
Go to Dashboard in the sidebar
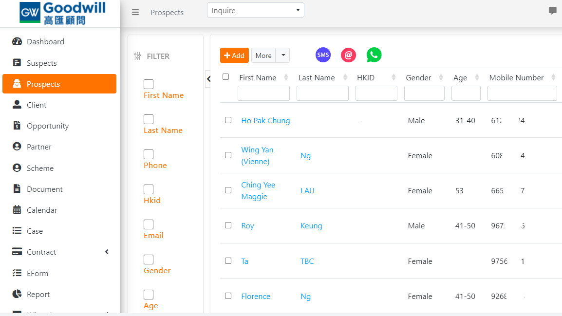tap(45, 42)
